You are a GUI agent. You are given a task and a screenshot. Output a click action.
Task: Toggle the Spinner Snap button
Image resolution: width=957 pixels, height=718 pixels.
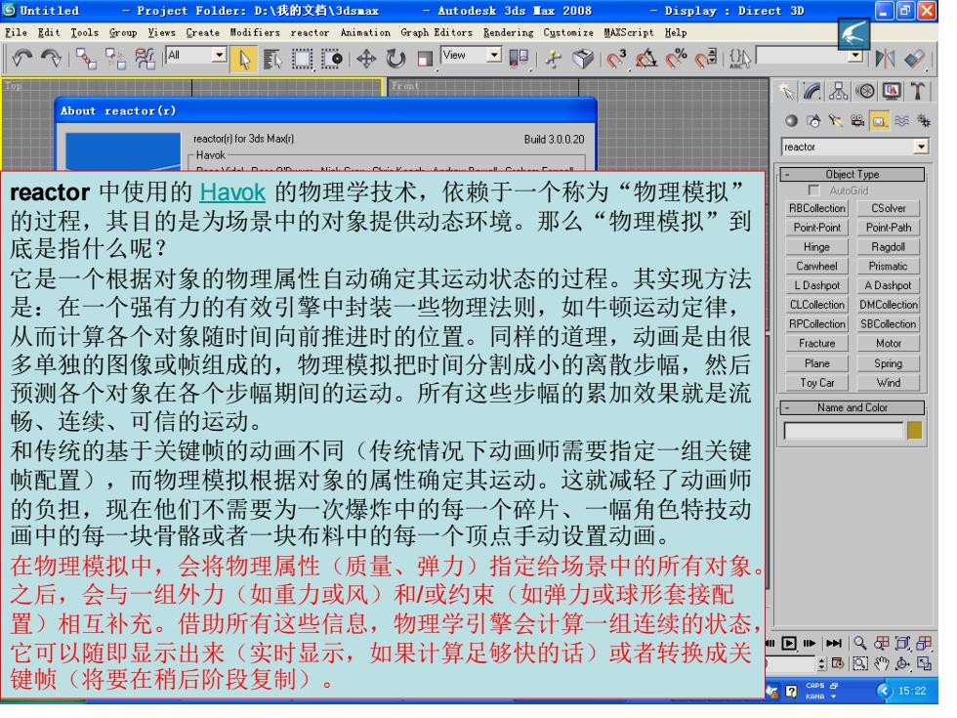click(x=705, y=60)
